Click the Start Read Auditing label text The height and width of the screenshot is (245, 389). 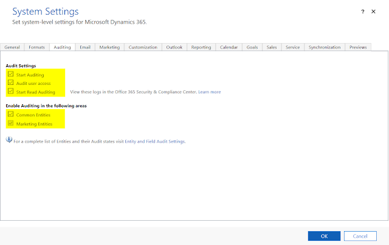point(35,92)
